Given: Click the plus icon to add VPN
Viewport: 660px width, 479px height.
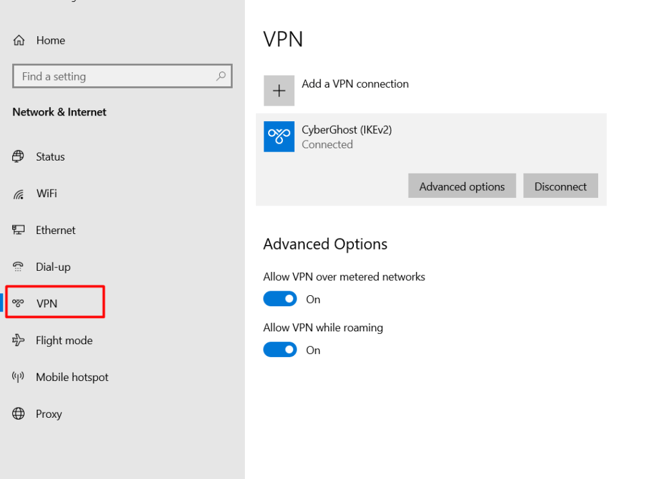Looking at the screenshot, I should pos(278,90).
